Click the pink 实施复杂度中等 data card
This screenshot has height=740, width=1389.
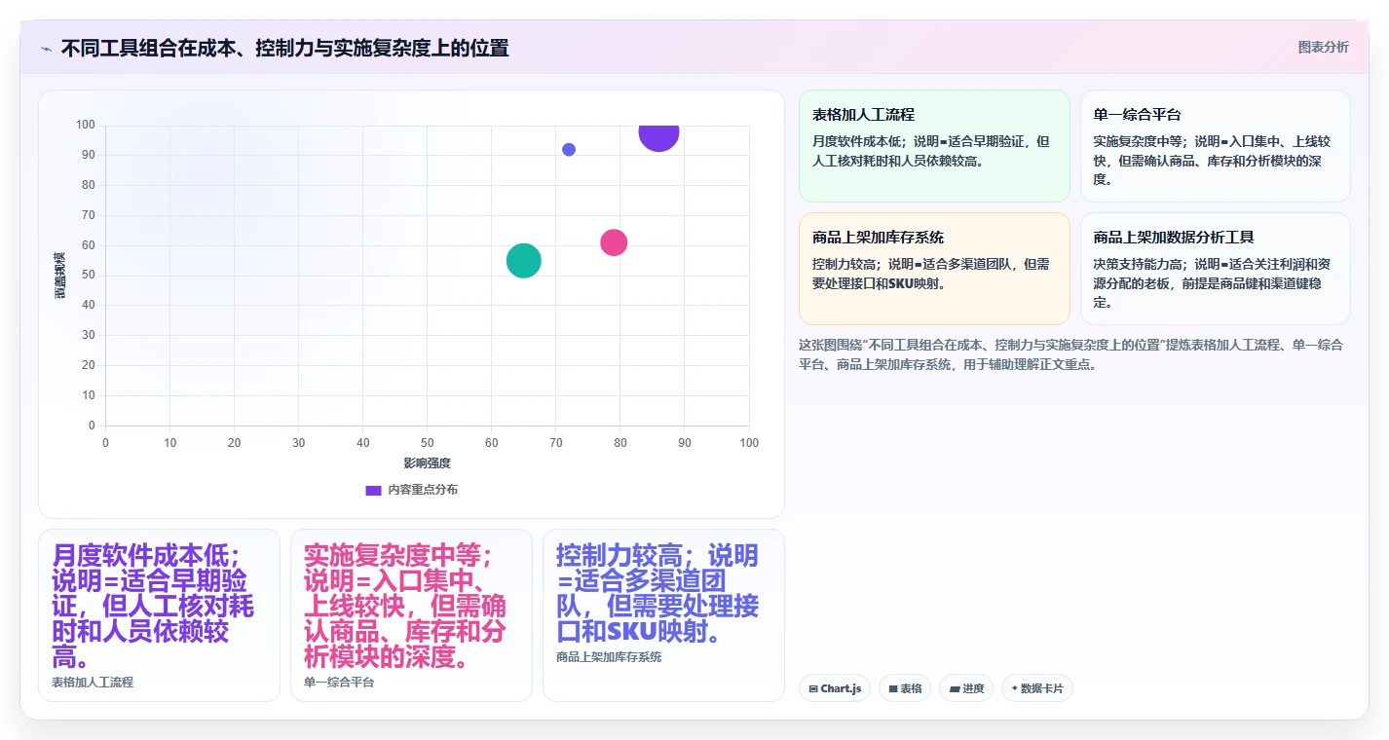click(411, 615)
